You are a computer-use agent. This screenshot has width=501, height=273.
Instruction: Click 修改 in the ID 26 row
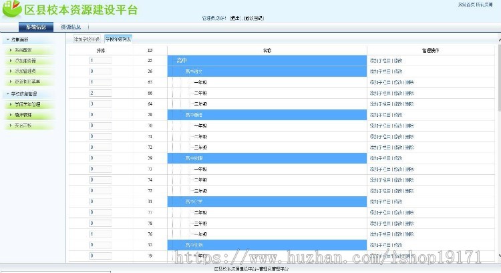pos(398,71)
